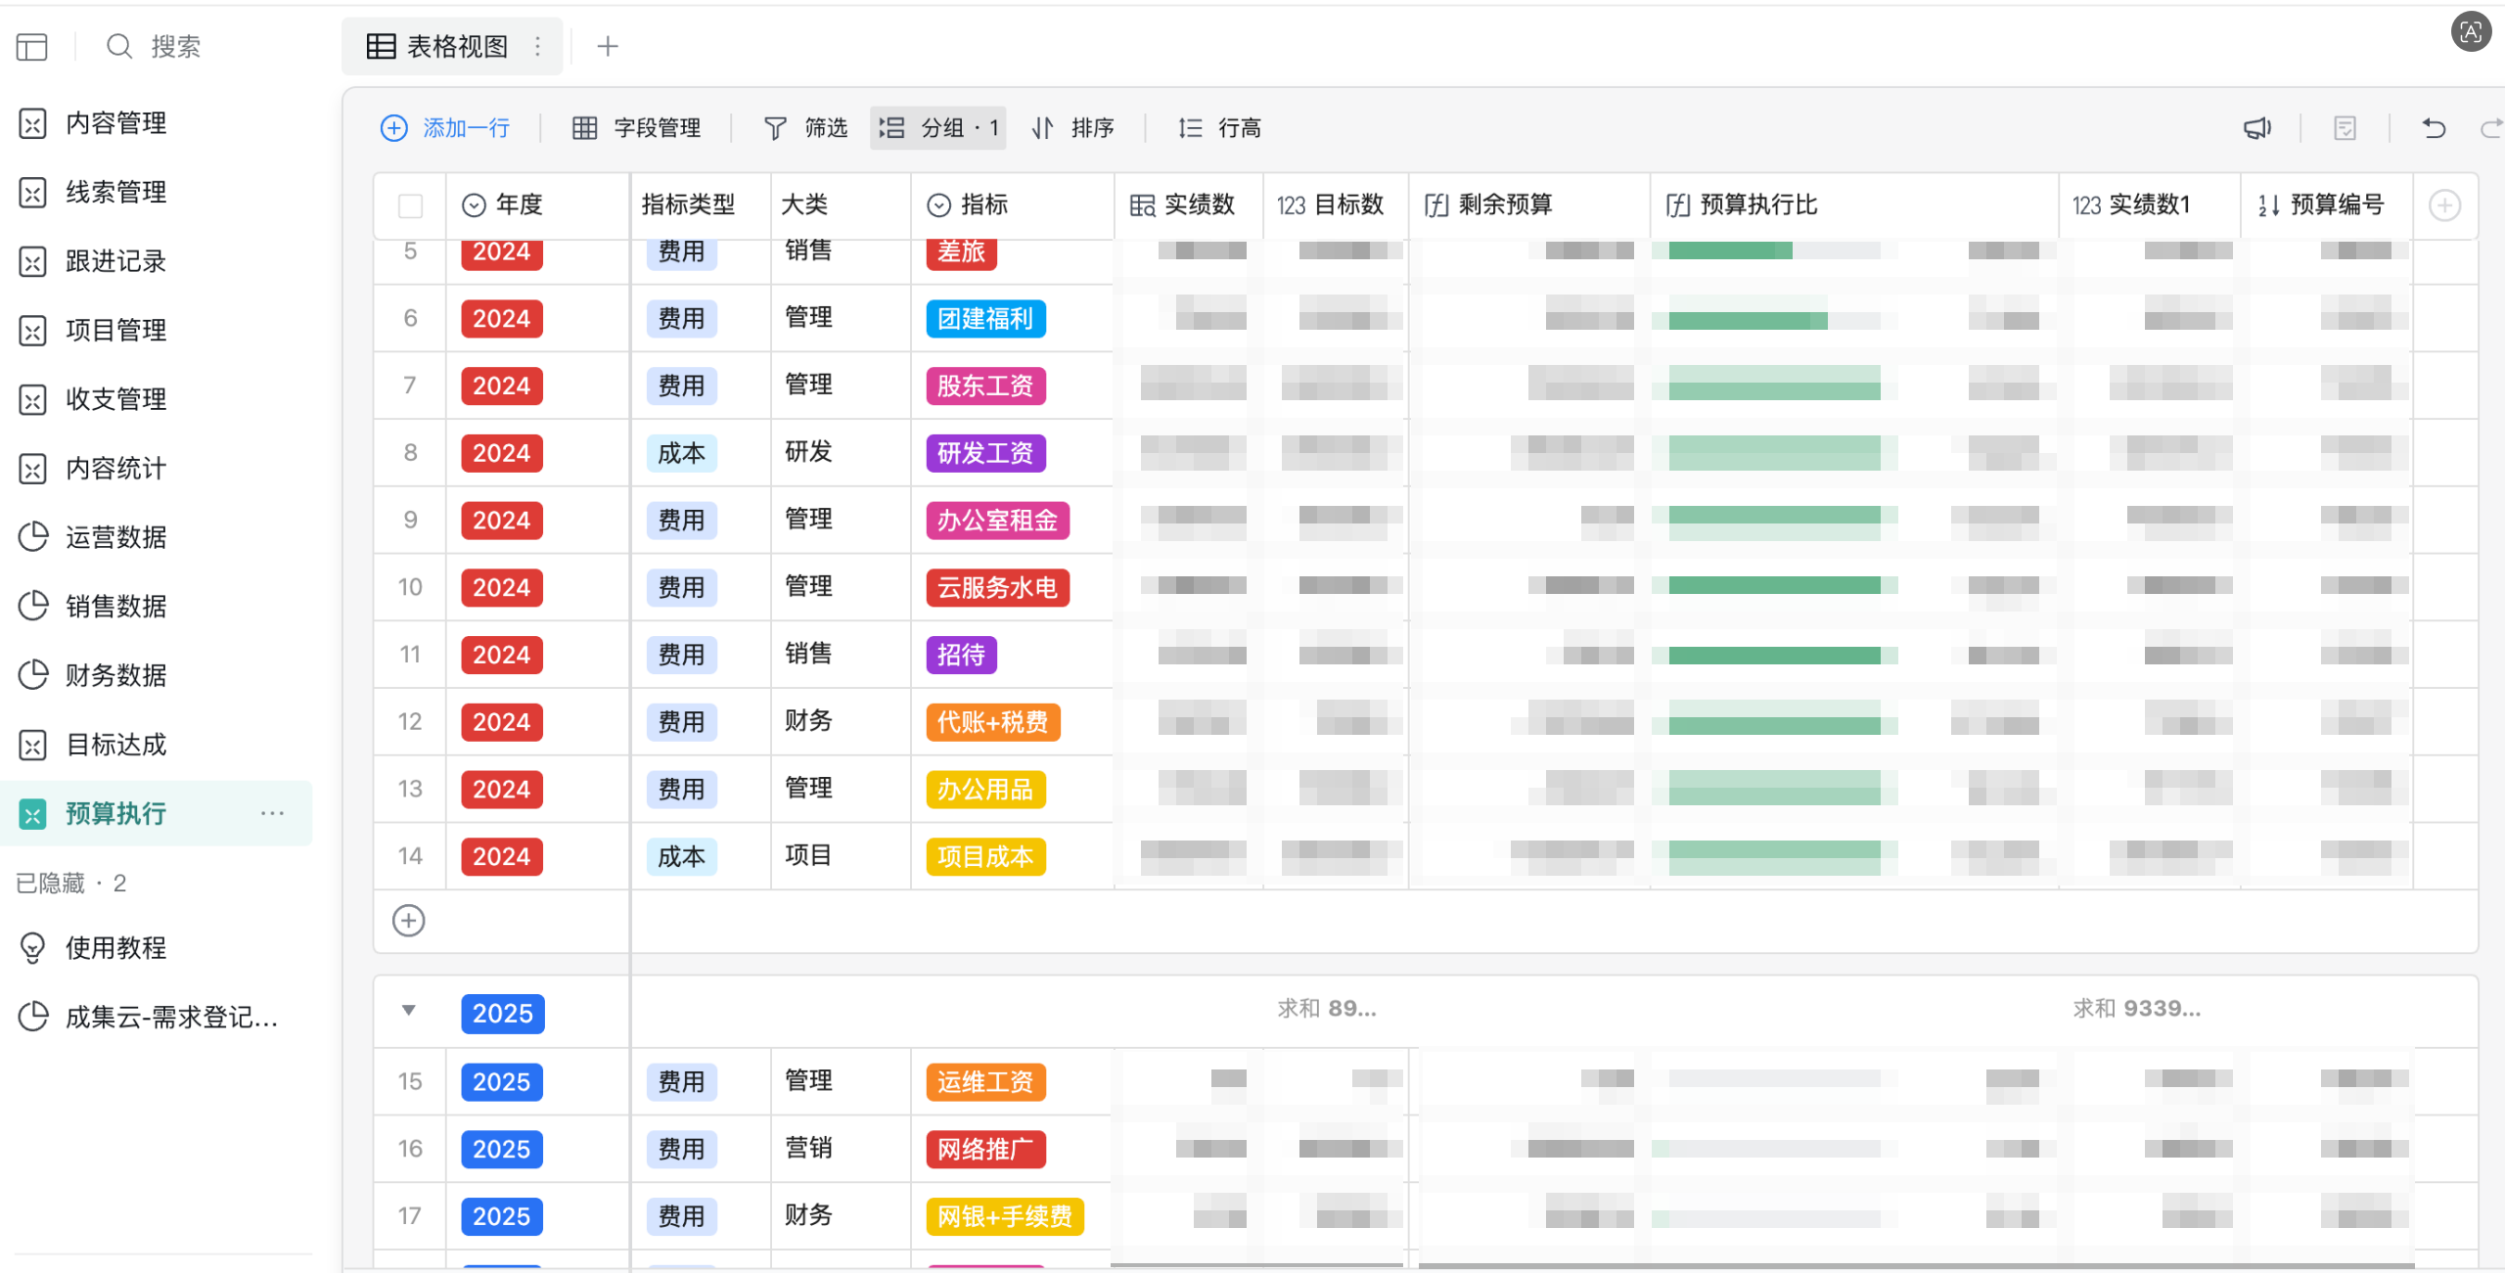Viewport: 2505px width, 1273px height.
Task: Open the record history note icon
Action: pyautogui.click(x=2345, y=128)
